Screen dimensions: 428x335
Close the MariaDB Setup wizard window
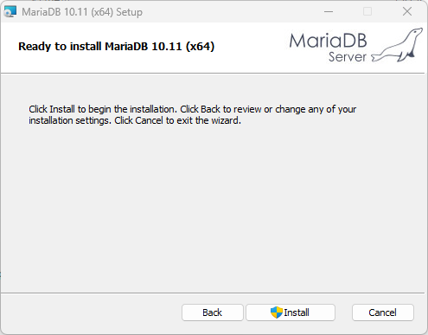pyautogui.click(x=407, y=12)
